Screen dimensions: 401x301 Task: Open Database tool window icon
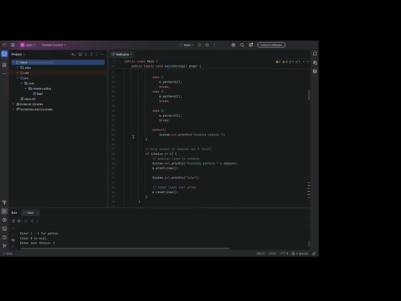[315, 71]
